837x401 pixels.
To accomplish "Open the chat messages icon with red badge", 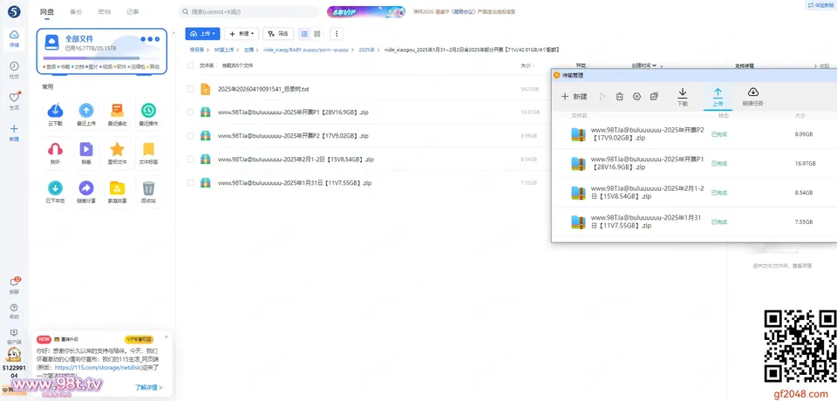I will tap(15, 282).
